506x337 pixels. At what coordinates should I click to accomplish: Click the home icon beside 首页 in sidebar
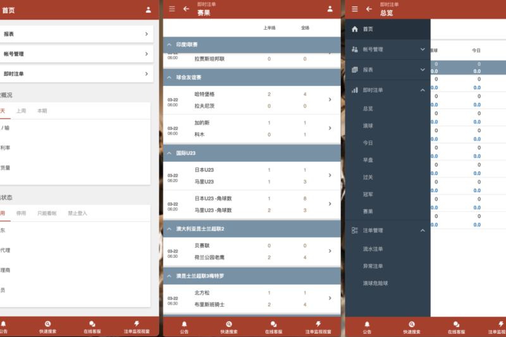(354, 29)
